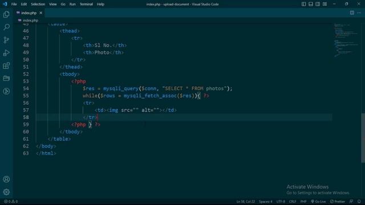Click the mysqli_fetch_assoc function text
This screenshot has height=205, width=365.
tap(150, 96)
